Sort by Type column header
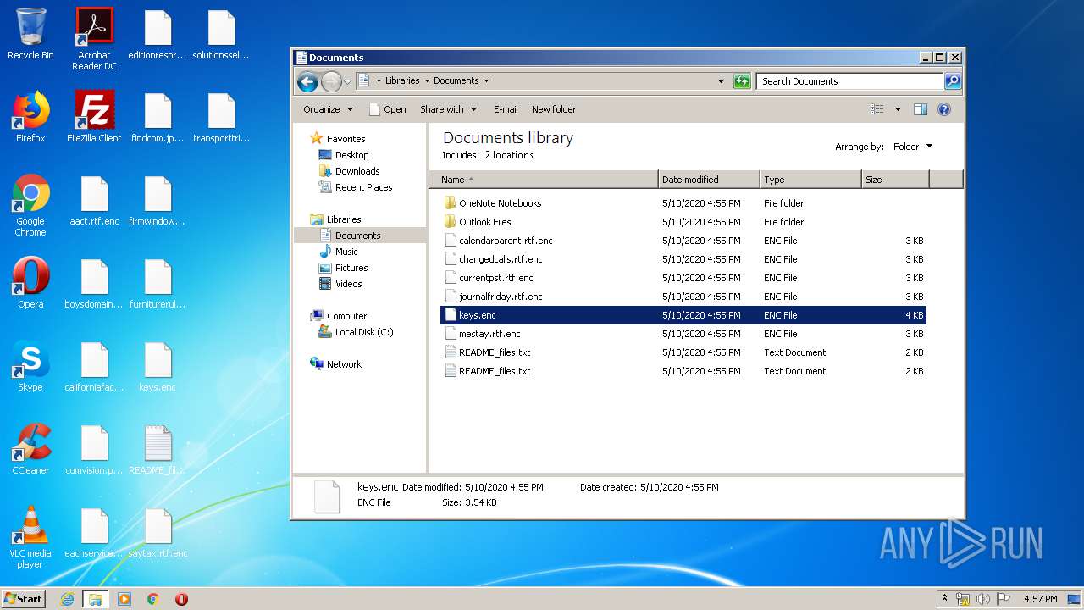Screen dimensions: 1084x610 point(810,180)
